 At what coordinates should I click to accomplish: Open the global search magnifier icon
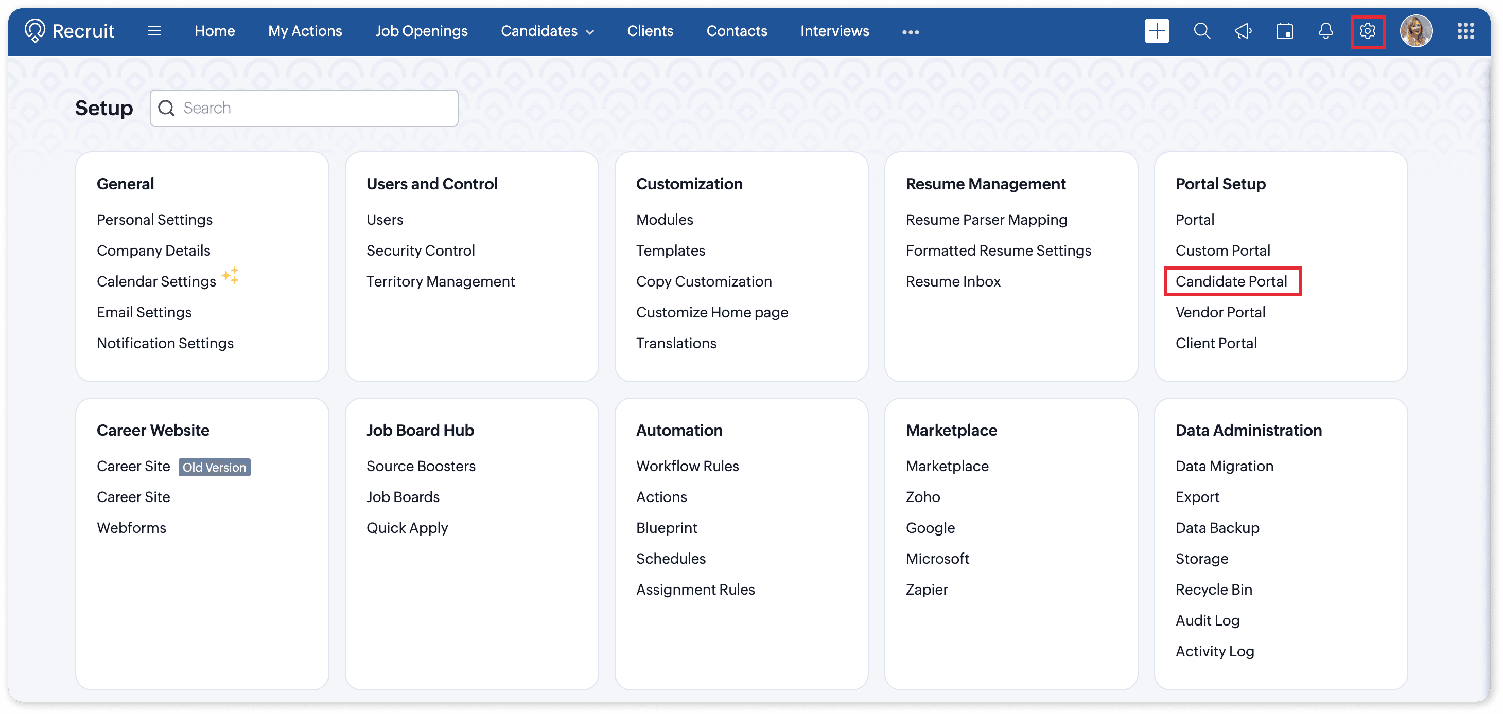tap(1201, 31)
